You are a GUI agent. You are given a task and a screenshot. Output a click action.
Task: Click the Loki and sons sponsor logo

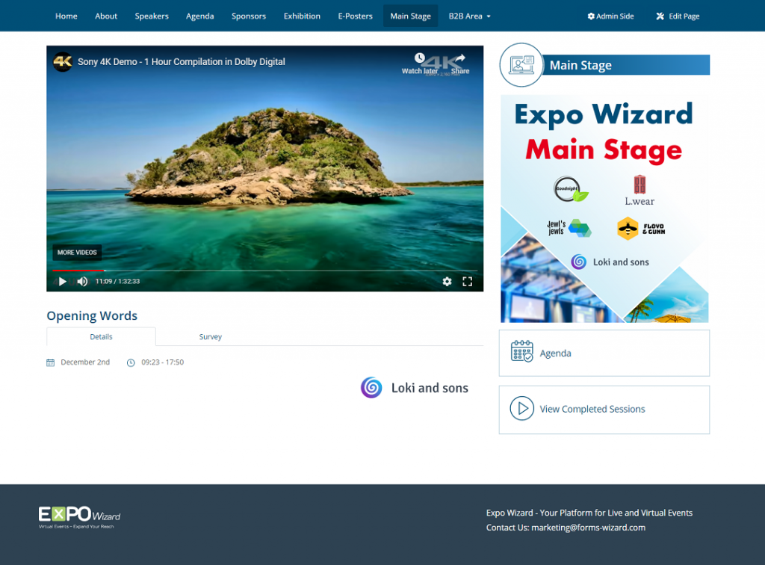[415, 388]
